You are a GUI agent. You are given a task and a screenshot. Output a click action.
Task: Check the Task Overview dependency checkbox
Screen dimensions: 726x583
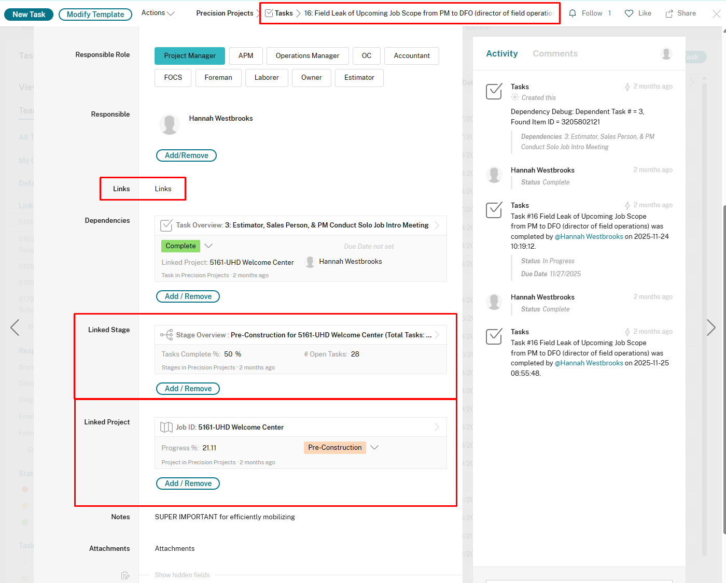pos(166,225)
